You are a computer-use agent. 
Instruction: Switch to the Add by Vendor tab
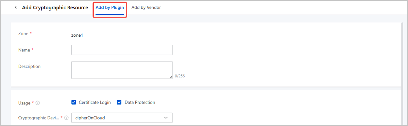tap(146, 7)
